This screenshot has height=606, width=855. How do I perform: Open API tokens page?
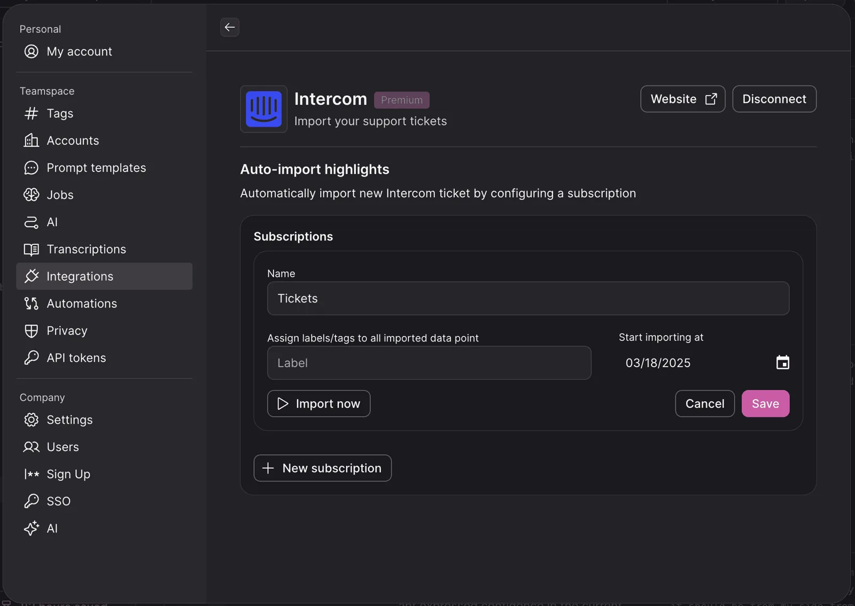[x=104, y=358]
